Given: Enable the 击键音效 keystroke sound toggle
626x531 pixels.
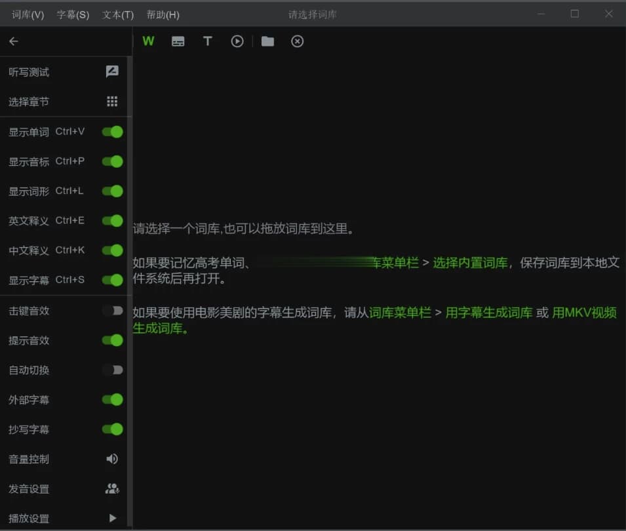Looking at the screenshot, I should click(111, 310).
